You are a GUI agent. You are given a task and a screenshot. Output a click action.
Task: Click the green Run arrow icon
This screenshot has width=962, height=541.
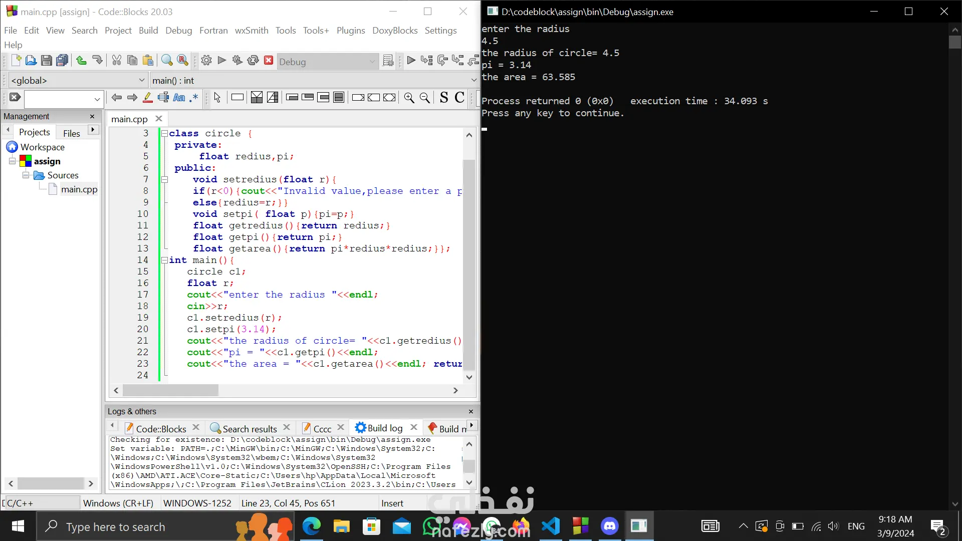click(222, 61)
